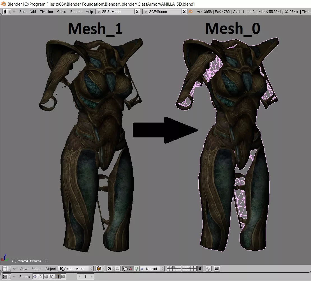The height and width of the screenshot is (281, 311).
Task: Enable the translate manipulator red triangle
Action: 131,269
